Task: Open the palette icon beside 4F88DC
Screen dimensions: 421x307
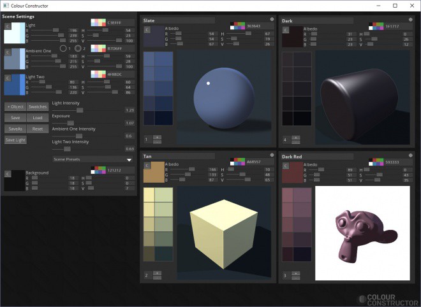Action: pos(98,74)
